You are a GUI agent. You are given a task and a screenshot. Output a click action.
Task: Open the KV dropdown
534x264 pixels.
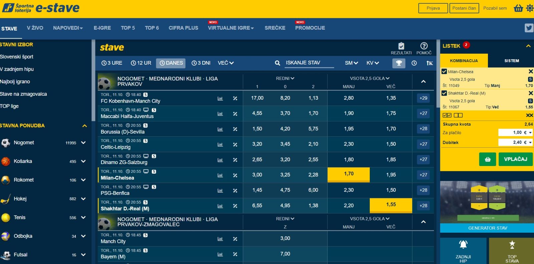[x=372, y=63]
